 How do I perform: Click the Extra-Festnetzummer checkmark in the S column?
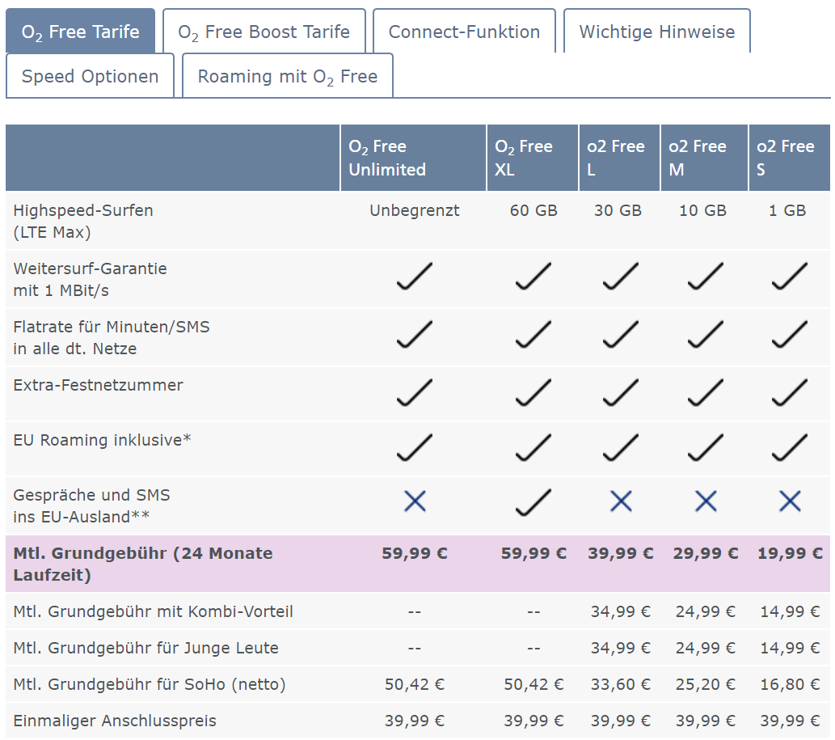pyautogui.click(x=790, y=392)
